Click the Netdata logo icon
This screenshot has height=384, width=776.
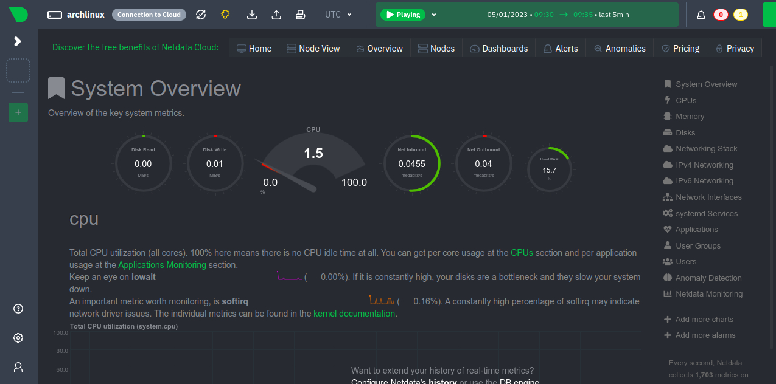point(18,15)
